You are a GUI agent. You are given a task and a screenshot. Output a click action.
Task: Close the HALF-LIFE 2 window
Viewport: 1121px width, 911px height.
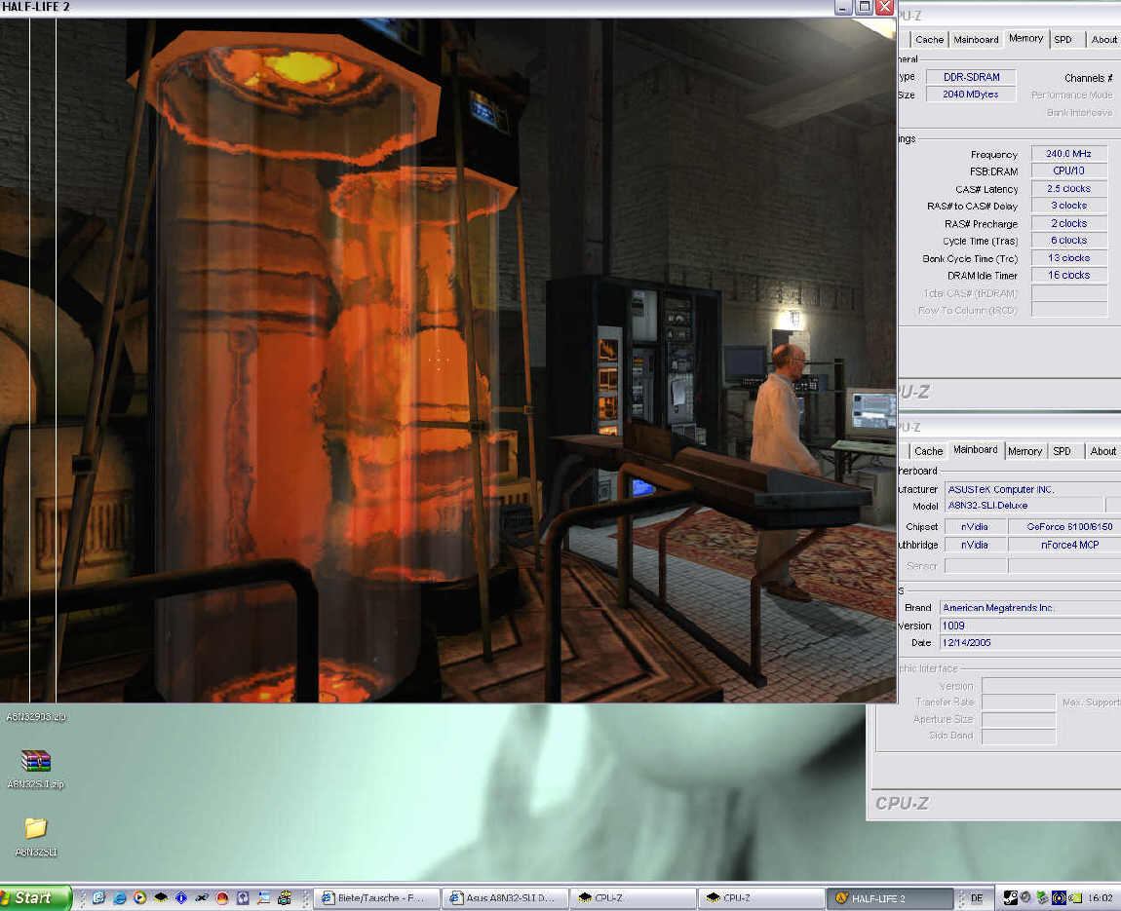[884, 7]
